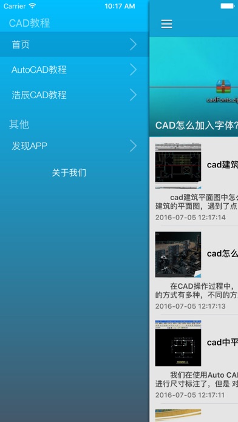Tap the hamburger menu icon
This screenshot has width=238, height=422.
click(x=166, y=24)
